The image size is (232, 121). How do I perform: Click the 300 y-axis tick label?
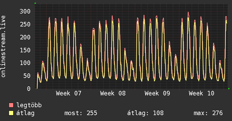[25, 11]
